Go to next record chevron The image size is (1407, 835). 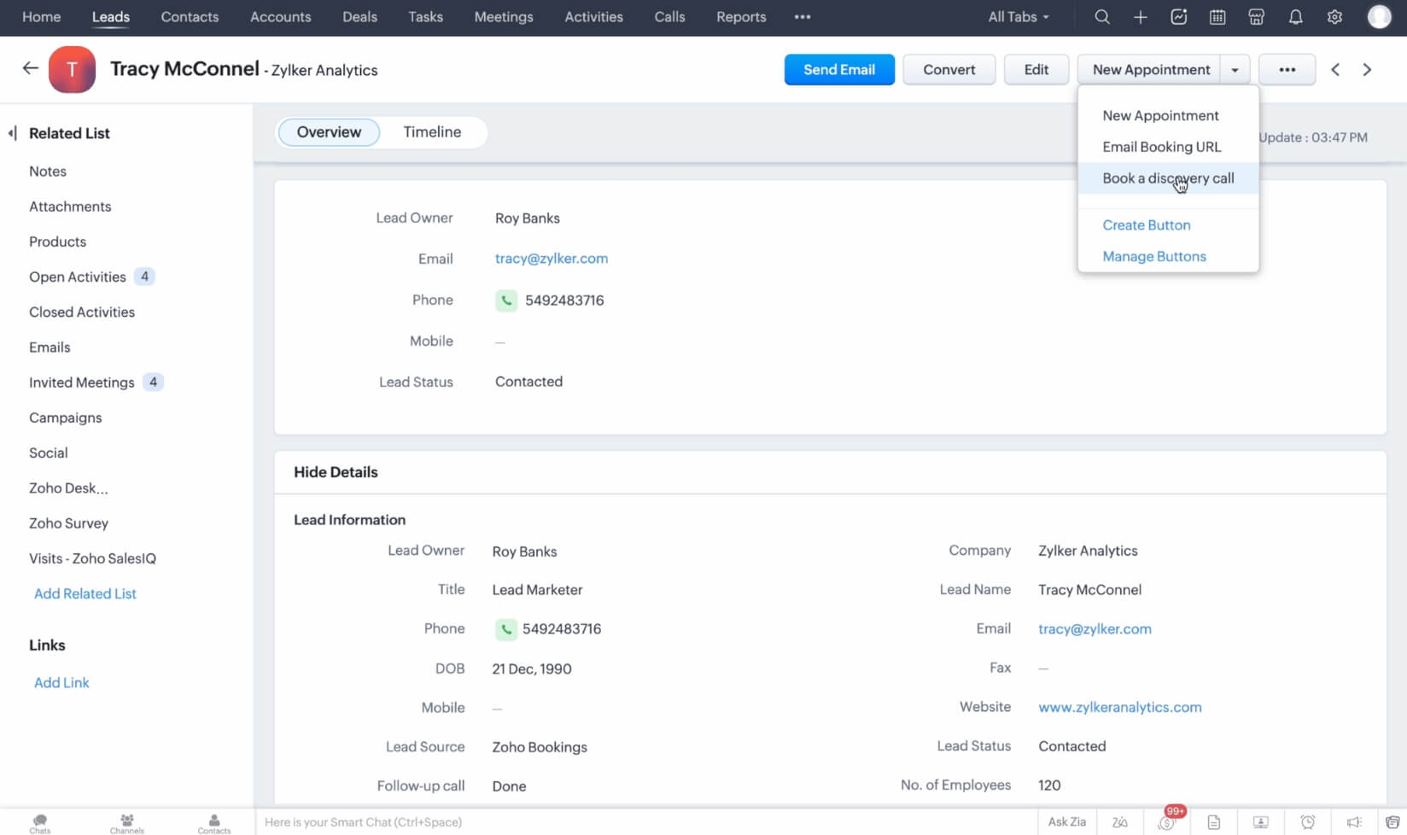tap(1367, 70)
